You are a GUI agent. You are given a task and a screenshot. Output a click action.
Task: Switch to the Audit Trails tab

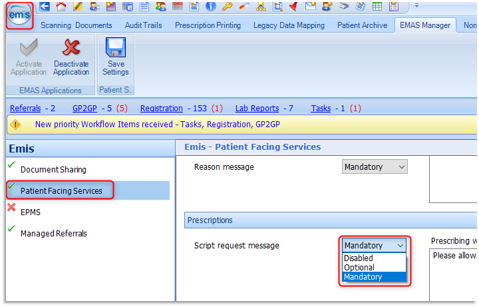coord(143,25)
